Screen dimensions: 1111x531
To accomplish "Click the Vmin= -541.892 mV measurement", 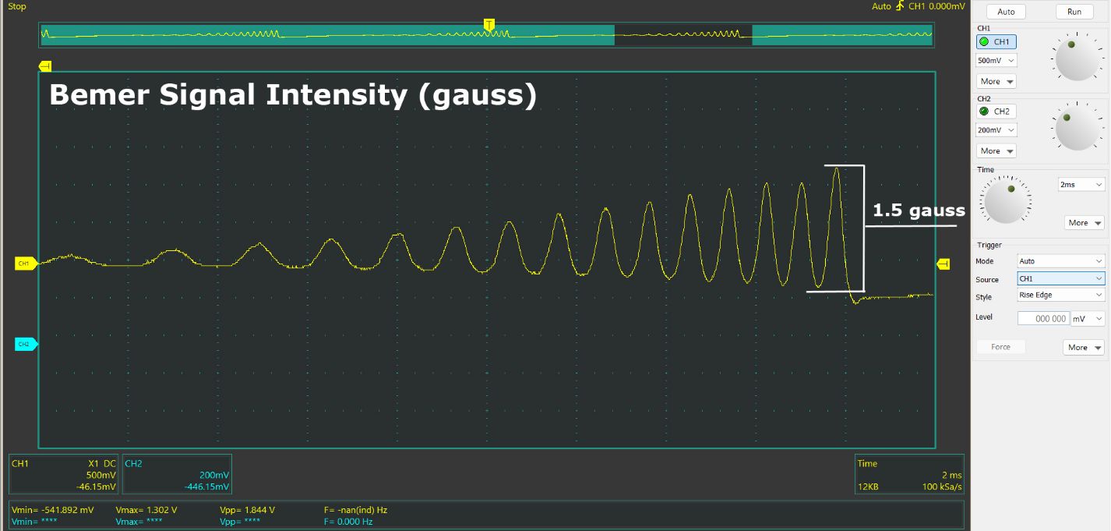I will pyautogui.click(x=53, y=510).
